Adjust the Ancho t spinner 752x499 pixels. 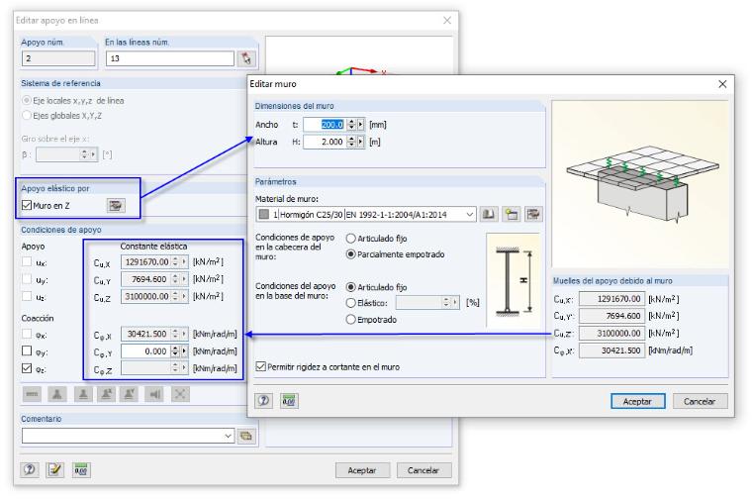(352, 125)
